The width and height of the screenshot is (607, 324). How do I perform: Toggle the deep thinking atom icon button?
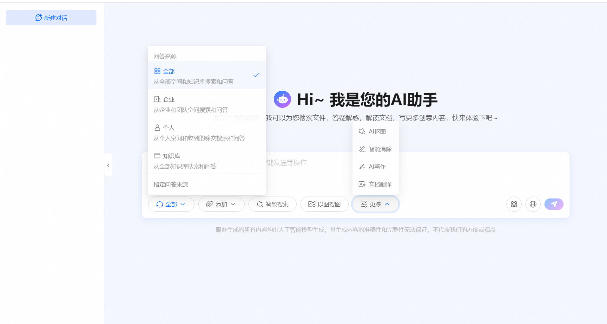514,204
